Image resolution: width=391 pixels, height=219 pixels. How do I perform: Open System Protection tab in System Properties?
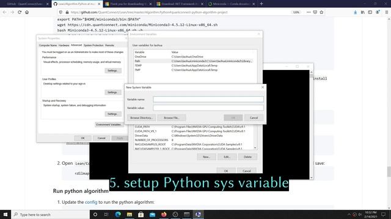click(93, 46)
